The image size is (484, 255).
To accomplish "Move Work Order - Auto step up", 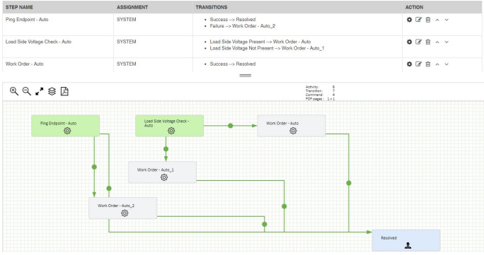I will [437, 64].
